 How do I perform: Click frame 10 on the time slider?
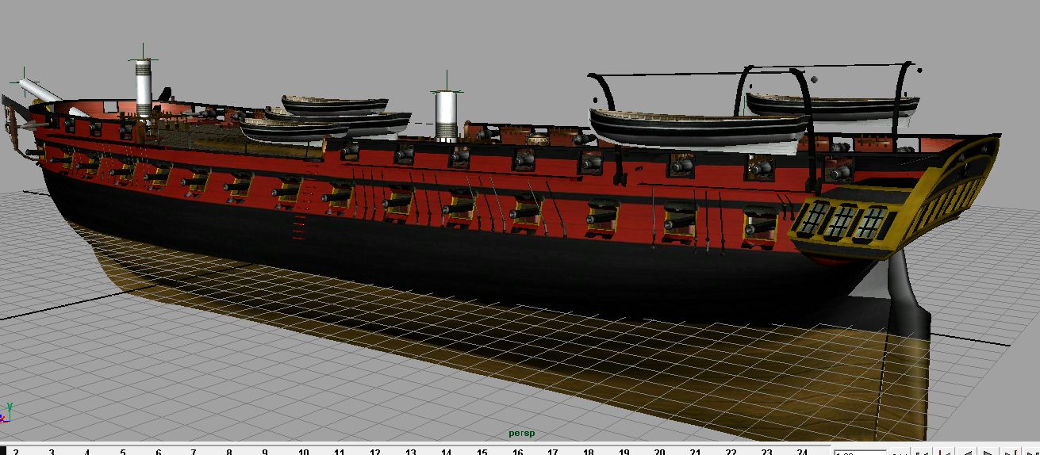(304, 452)
